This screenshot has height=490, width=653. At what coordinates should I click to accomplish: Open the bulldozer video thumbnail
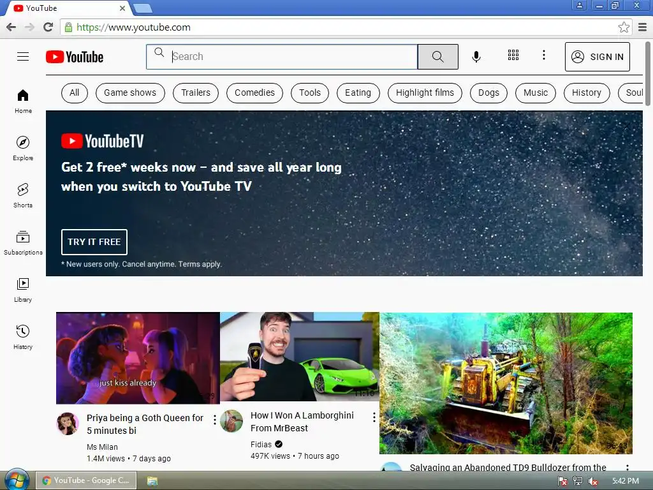506,383
